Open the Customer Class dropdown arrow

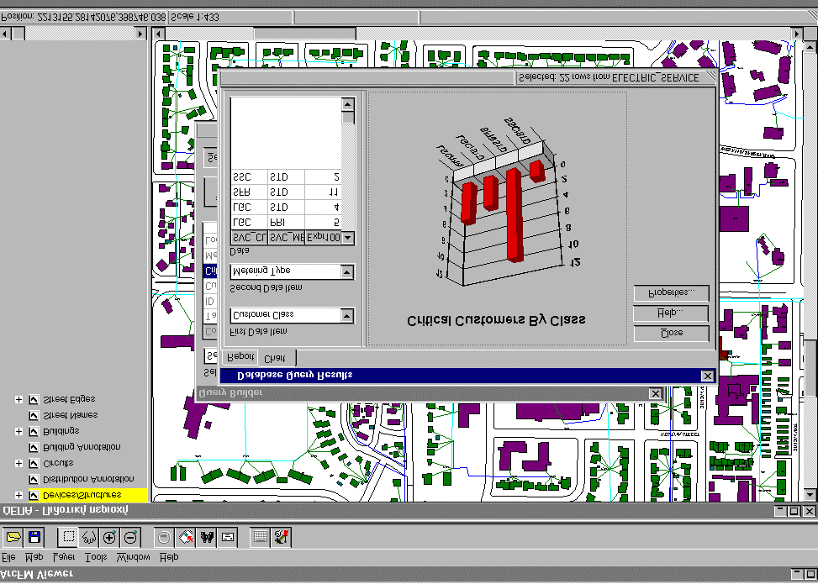click(x=347, y=315)
